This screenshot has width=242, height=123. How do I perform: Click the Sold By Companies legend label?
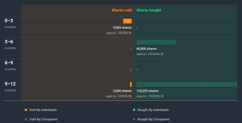point(44,119)
